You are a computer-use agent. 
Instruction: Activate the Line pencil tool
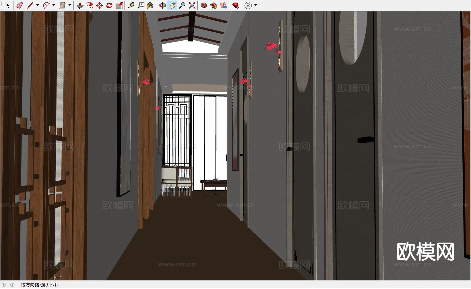(30, 5)
